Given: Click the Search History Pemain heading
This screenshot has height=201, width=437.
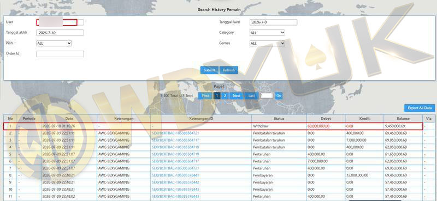Looking at the screenshot, I should (219, 9).
